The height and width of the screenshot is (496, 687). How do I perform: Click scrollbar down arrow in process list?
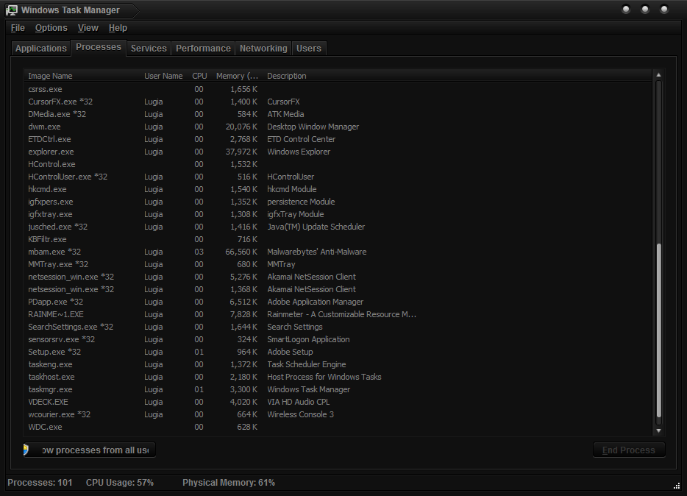(658, 431)
